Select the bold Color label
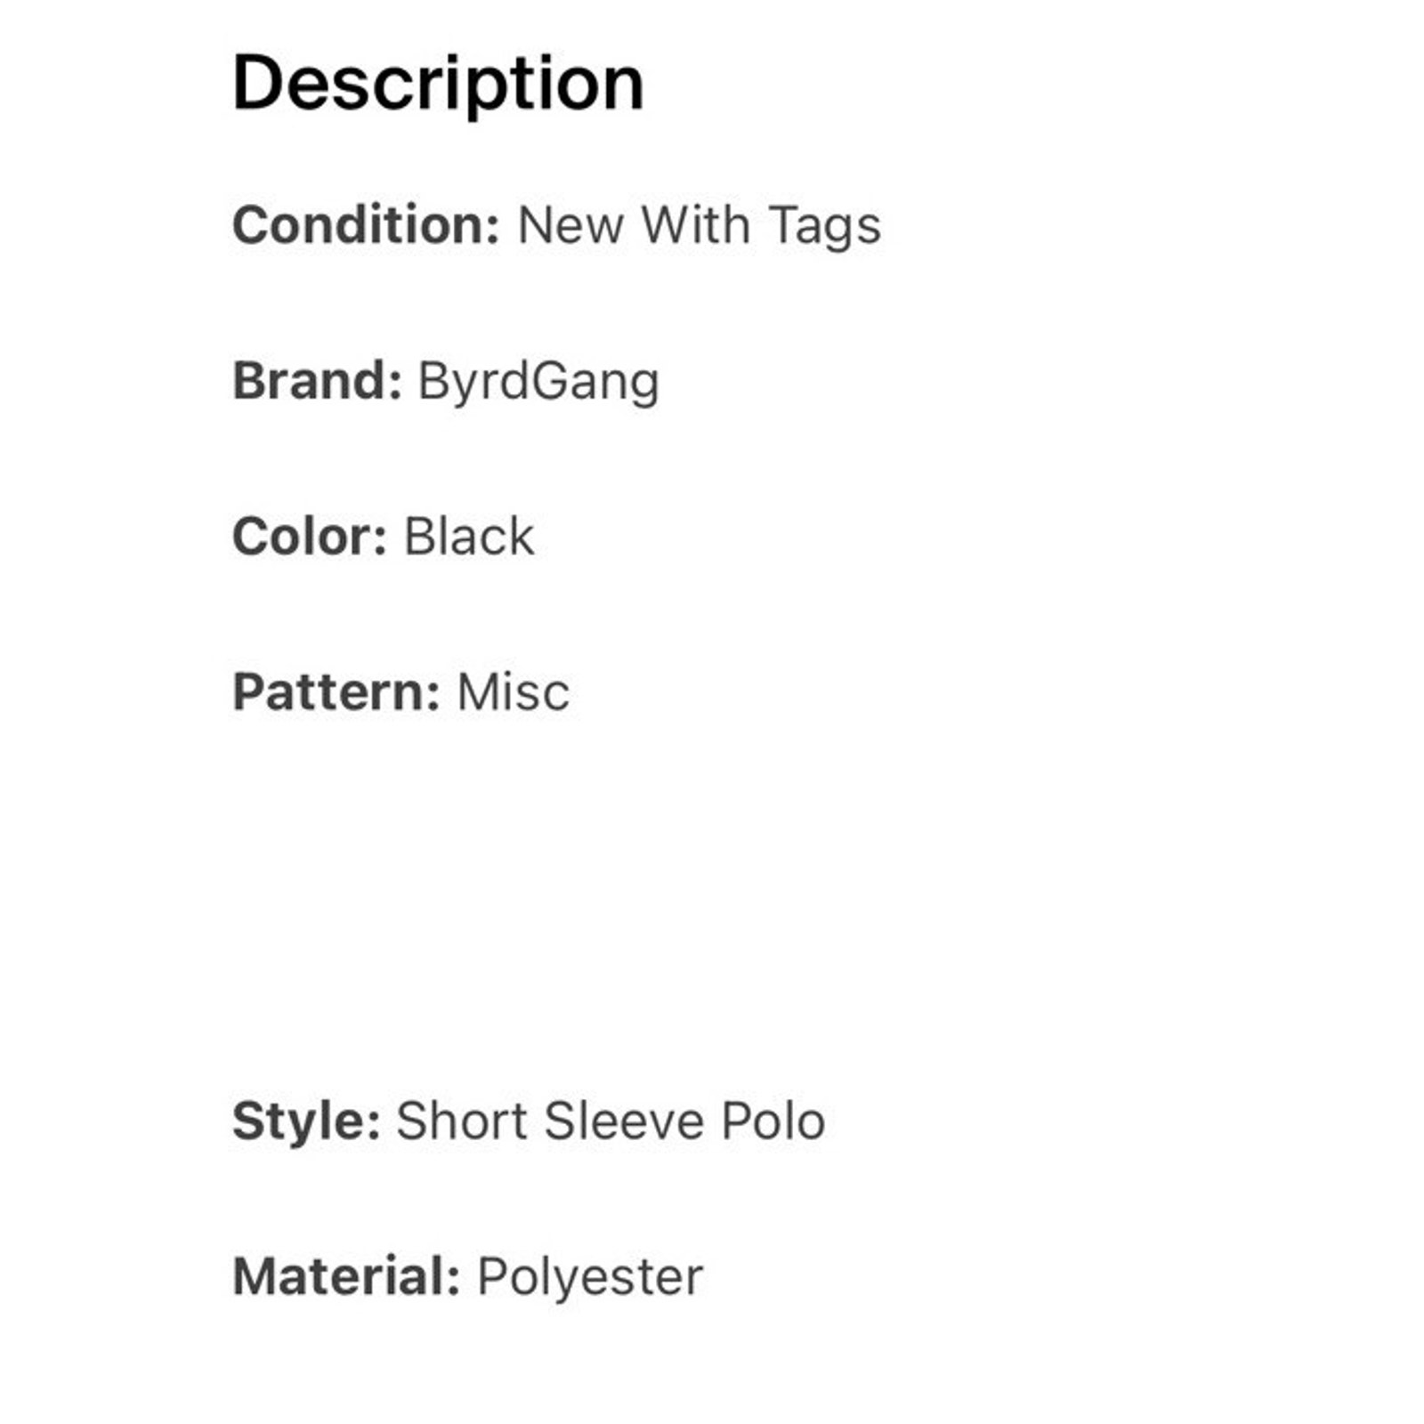The image size is (1424, 1424). (x=310, y=536)
